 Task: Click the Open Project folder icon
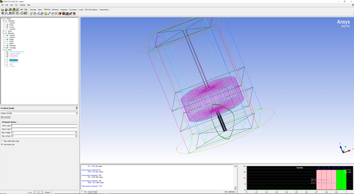(x=2, y=10)
